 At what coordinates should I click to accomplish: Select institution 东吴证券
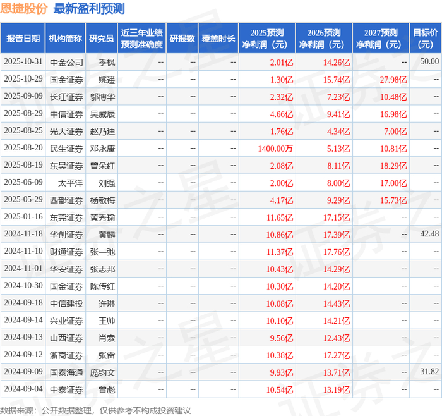(66, 166)
